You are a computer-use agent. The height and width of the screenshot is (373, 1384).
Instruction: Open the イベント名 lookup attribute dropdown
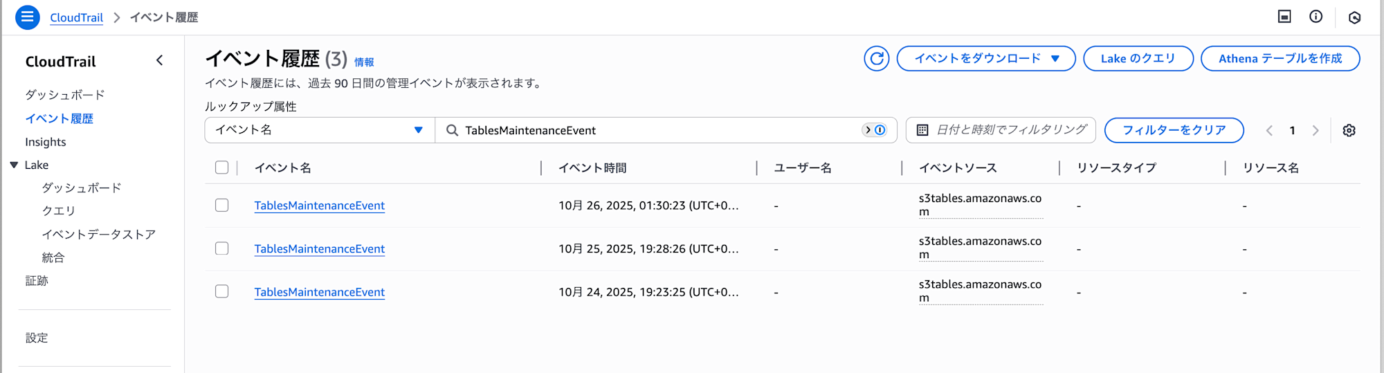(x=319, y=130)
